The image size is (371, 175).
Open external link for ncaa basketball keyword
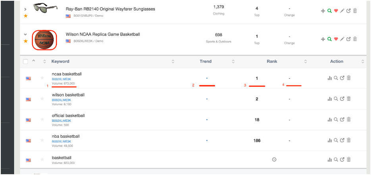tap(342, 78)
